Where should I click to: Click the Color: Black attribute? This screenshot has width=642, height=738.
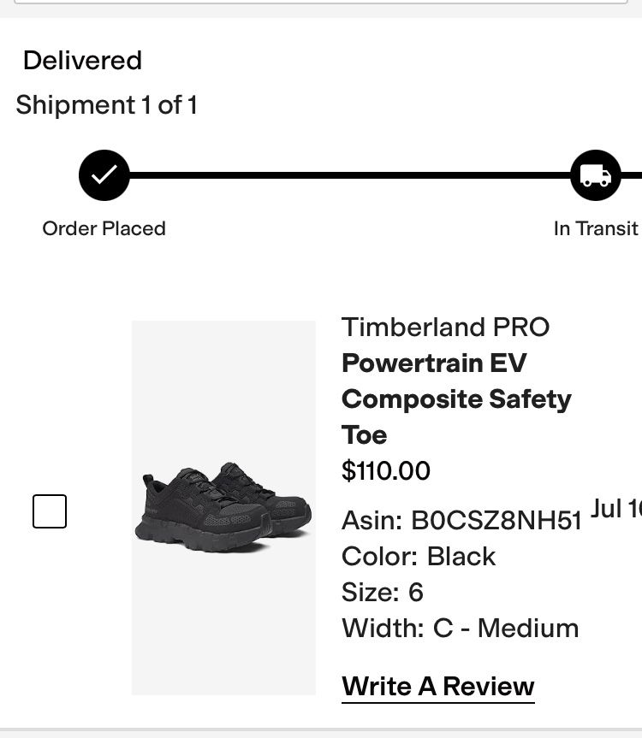point(419,557)
